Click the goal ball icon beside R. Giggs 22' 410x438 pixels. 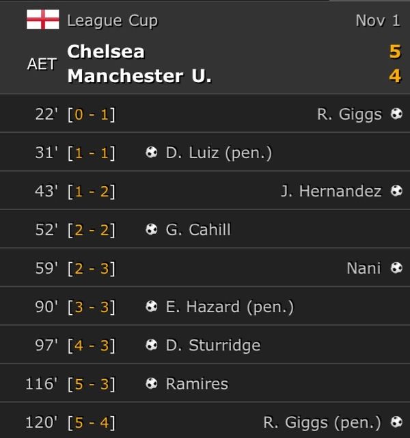coord(396,114)
